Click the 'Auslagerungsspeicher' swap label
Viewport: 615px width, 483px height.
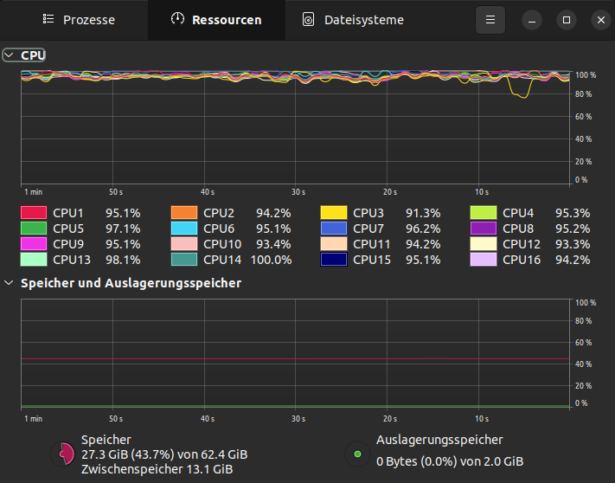[x=439, y=440]
